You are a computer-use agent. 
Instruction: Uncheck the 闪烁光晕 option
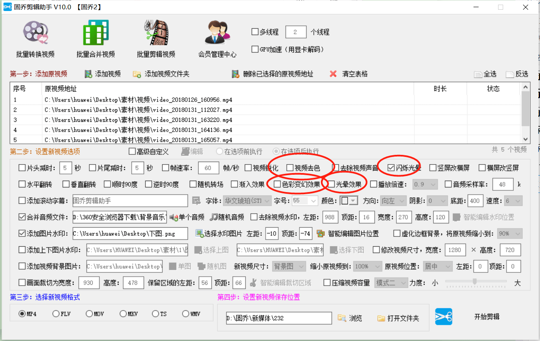pyautogui.click(x=391, y=168)
